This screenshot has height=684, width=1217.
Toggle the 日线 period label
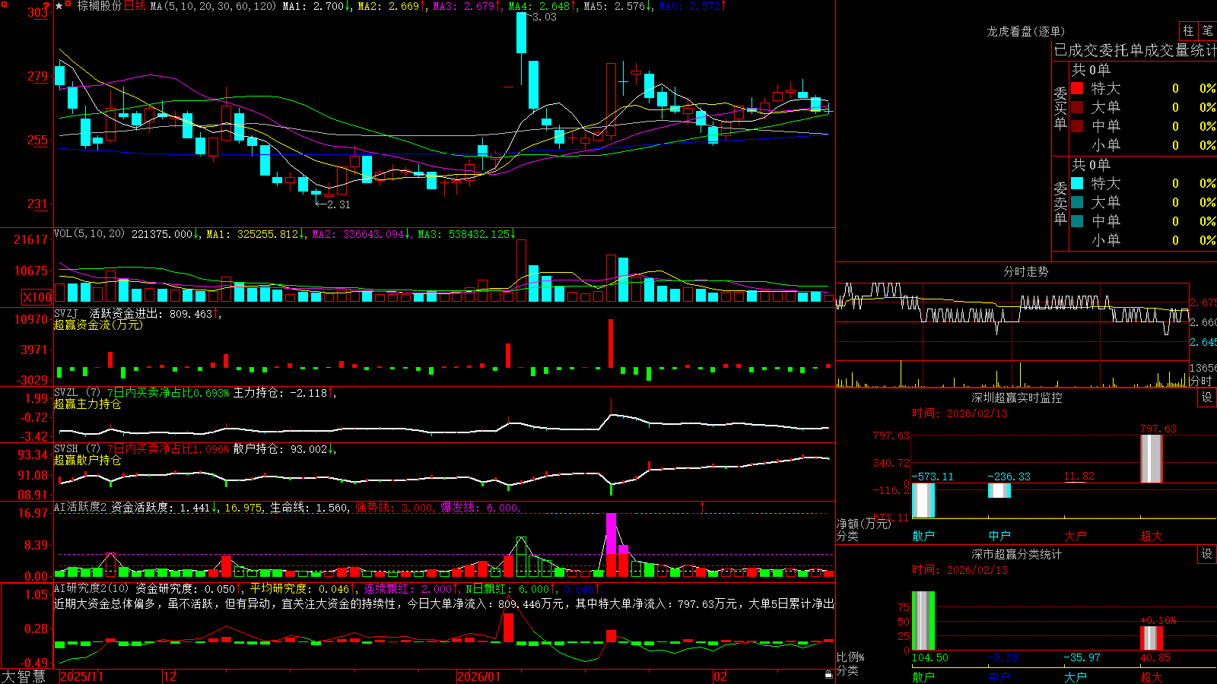pos(135,6)
